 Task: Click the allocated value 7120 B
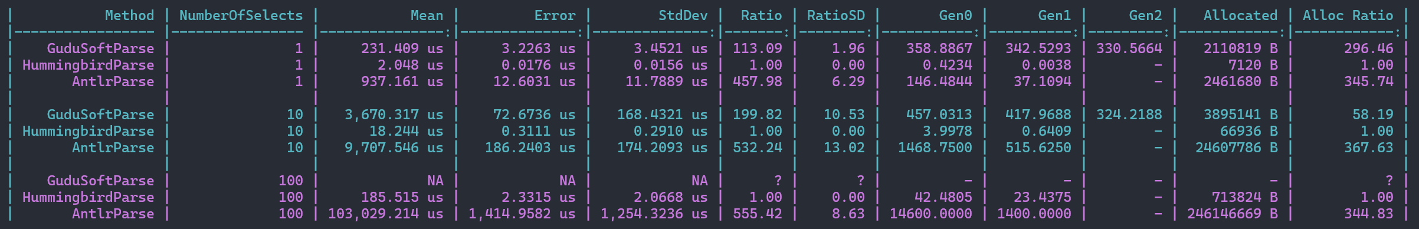click(1253, 65)
